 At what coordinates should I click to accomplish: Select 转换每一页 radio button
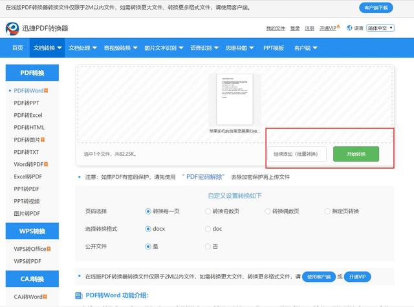(x=148, y=211)
